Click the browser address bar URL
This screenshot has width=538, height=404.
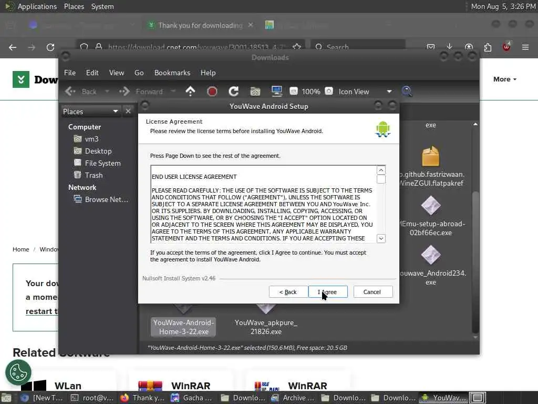coord(195,47)
